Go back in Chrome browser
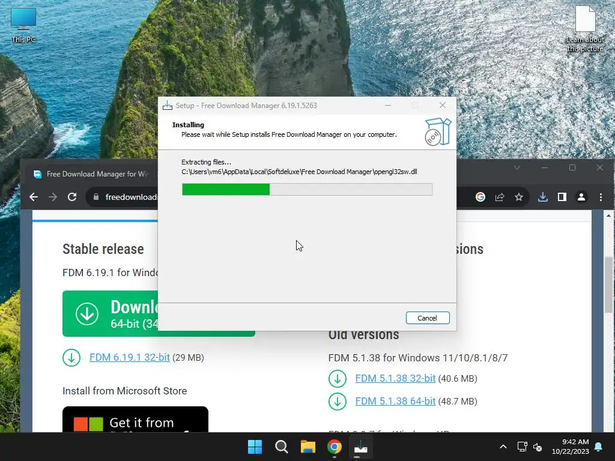The width and height of the screenshot is (615, 461). 34,197
